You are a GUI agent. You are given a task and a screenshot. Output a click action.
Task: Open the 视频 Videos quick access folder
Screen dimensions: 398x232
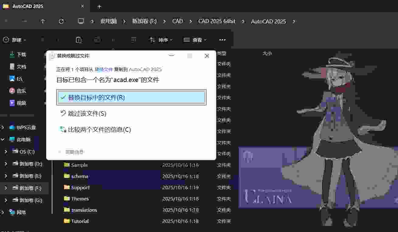[x=21, y=103]
